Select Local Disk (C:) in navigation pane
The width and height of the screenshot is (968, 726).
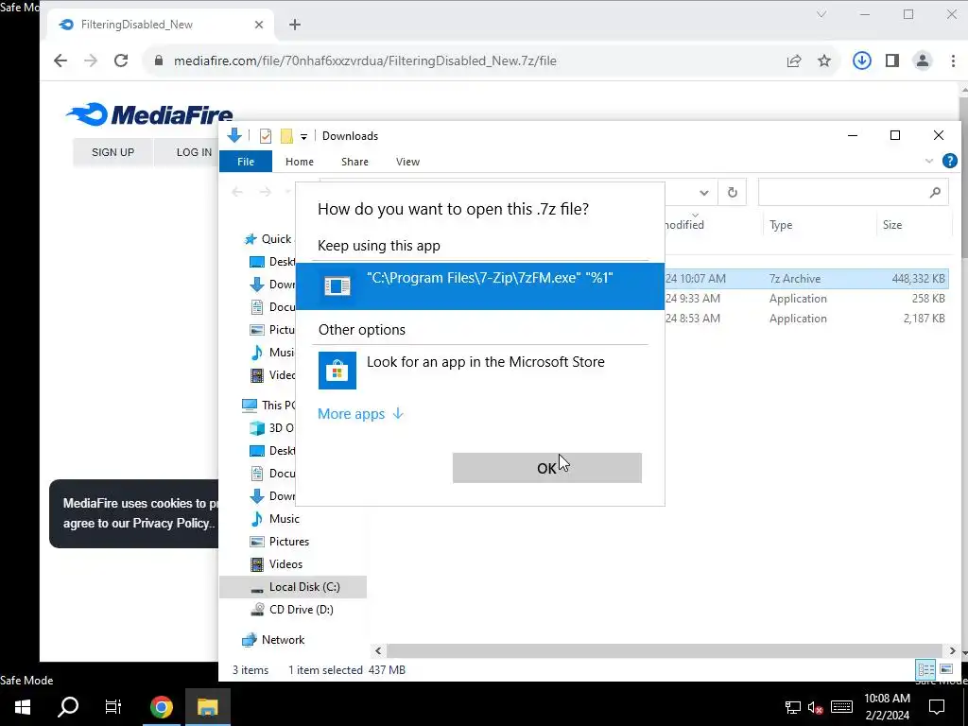293,586
